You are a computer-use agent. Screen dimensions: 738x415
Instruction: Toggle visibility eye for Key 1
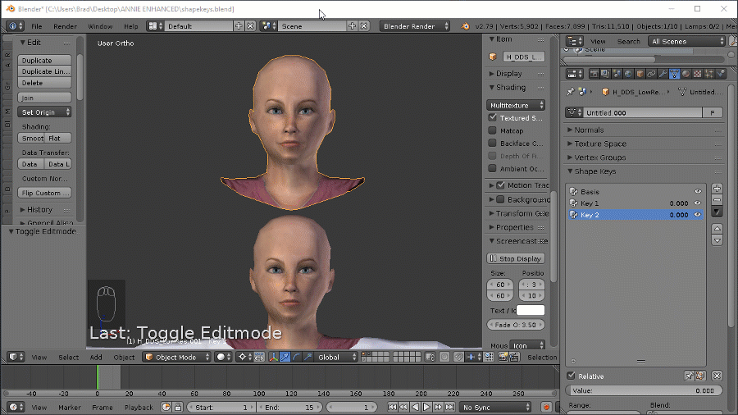[698, 203]
